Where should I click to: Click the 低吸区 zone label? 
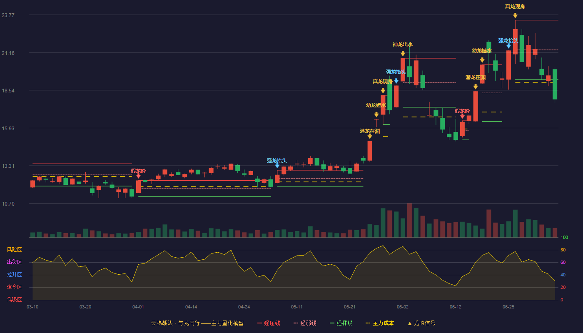14,299
